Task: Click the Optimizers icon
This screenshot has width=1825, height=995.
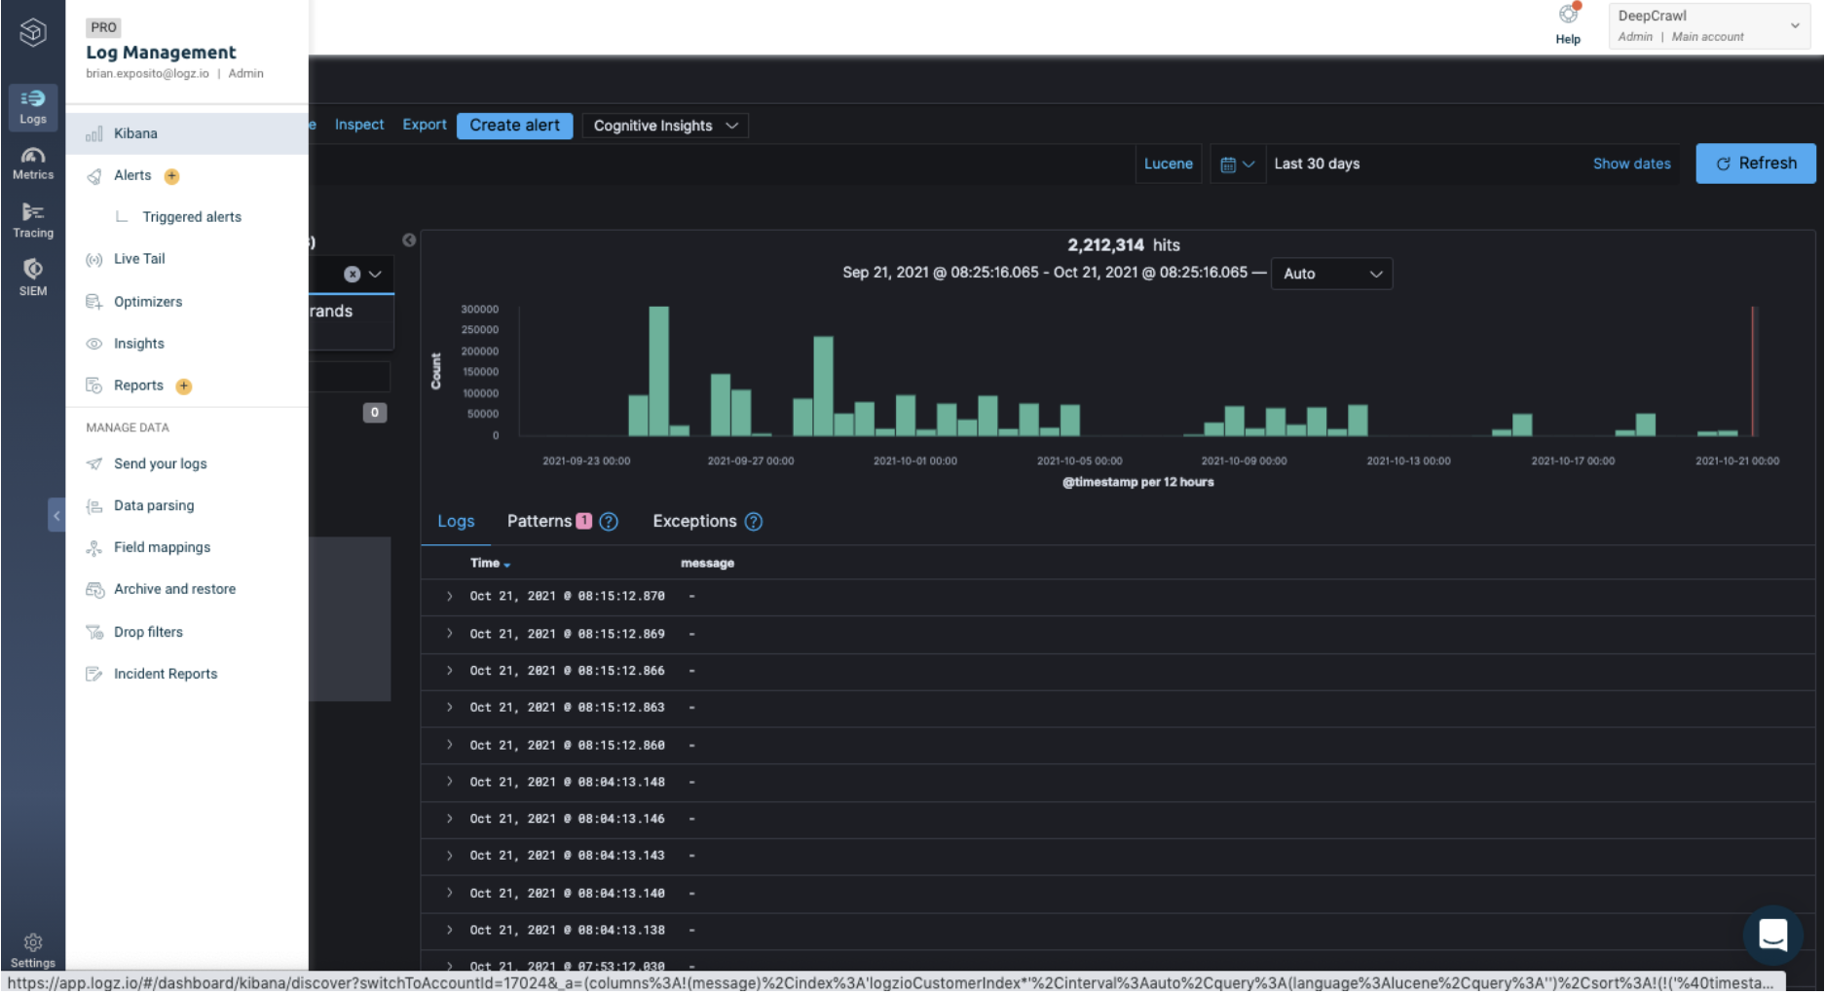Action: [94, 303]
